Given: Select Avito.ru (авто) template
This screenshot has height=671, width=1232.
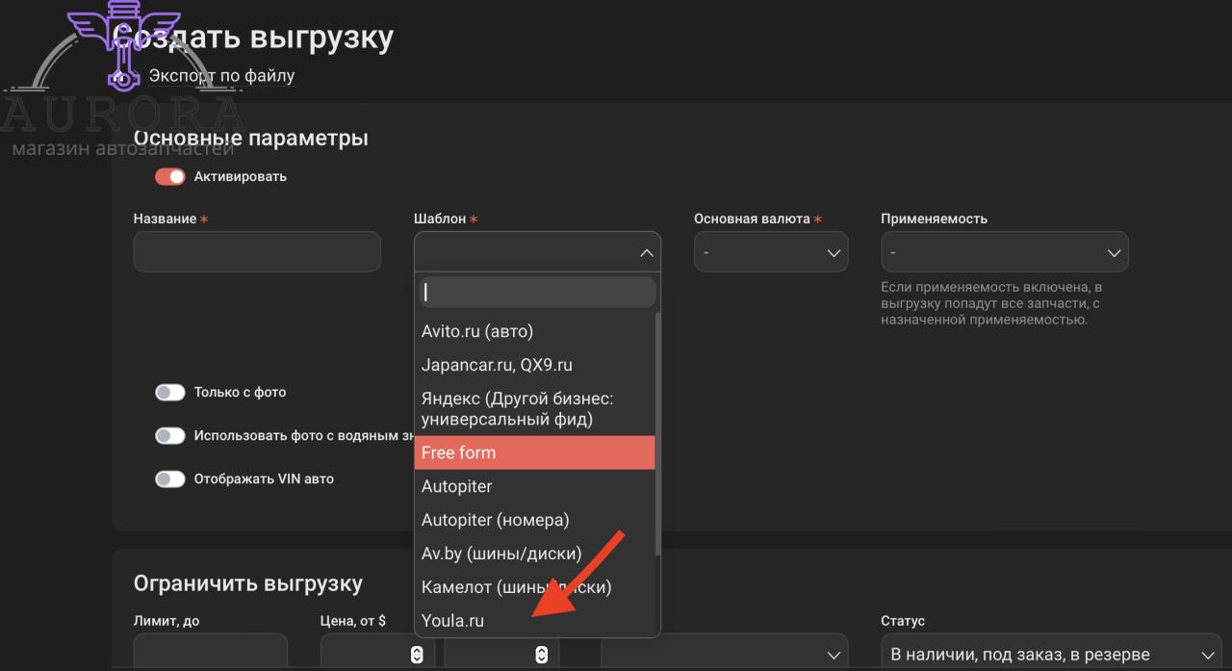Looking at the screenshot, I should pos(477,331).
